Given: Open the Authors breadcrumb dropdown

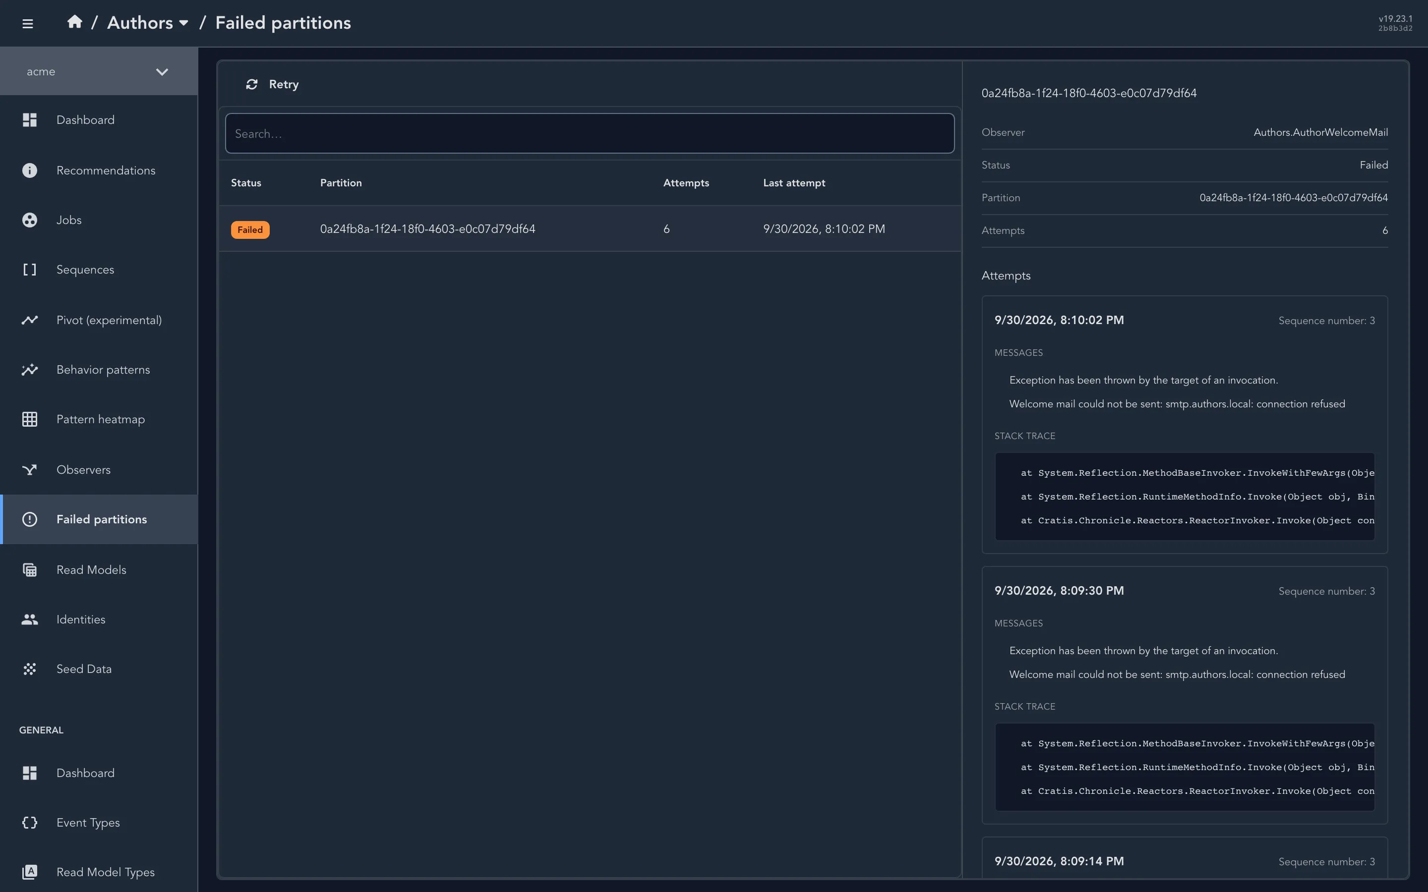Looking at the screenshot, I should [x=183, y=23].
